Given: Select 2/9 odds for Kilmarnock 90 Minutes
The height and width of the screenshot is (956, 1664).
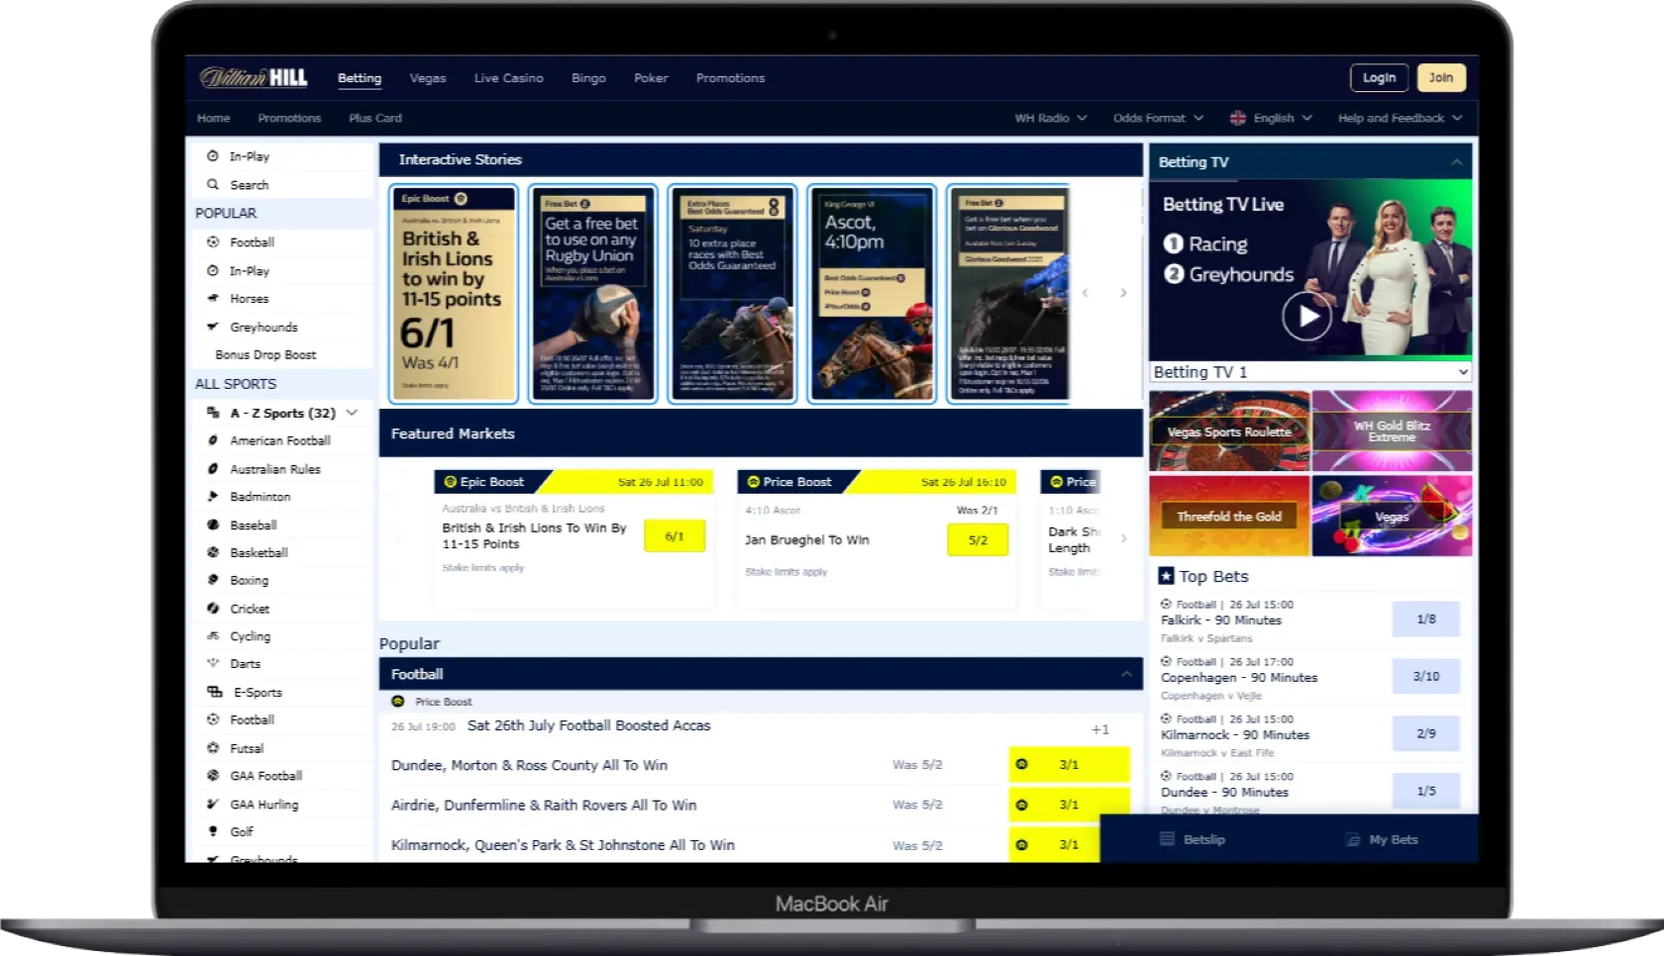Looking at the screenshot, I should (x=1426, y=734).
